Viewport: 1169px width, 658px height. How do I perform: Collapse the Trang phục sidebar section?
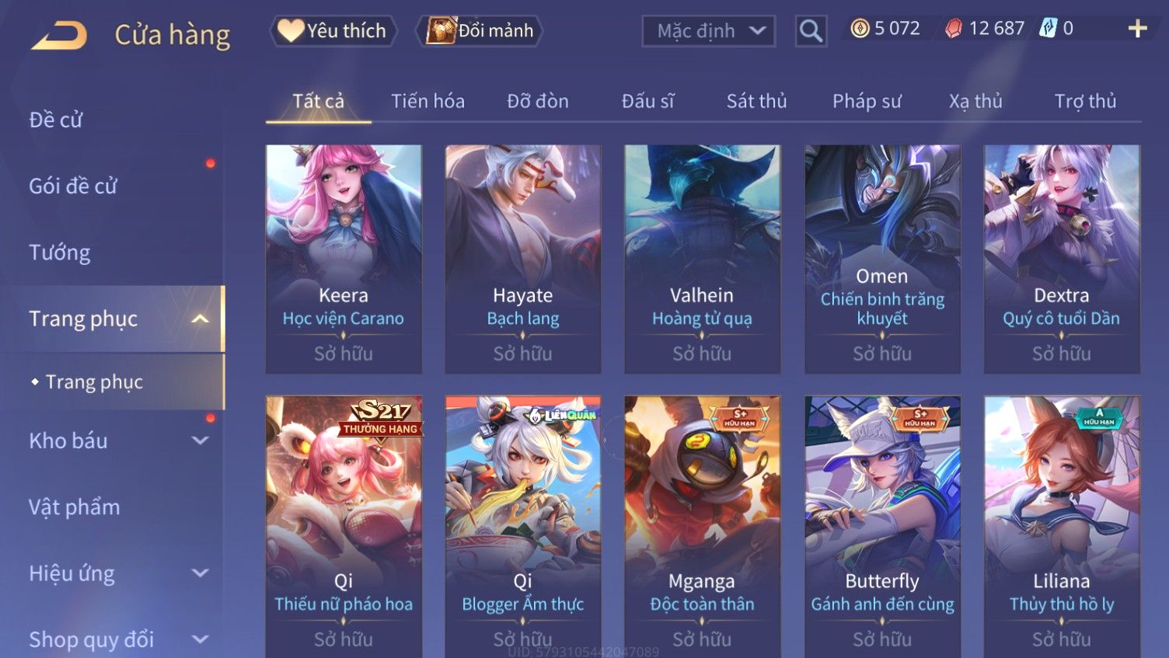pyautogui.click(x=200, y=319)
